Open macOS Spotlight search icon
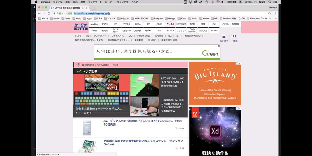Viewport: 312px width, 156px height. tap(269, 2)
